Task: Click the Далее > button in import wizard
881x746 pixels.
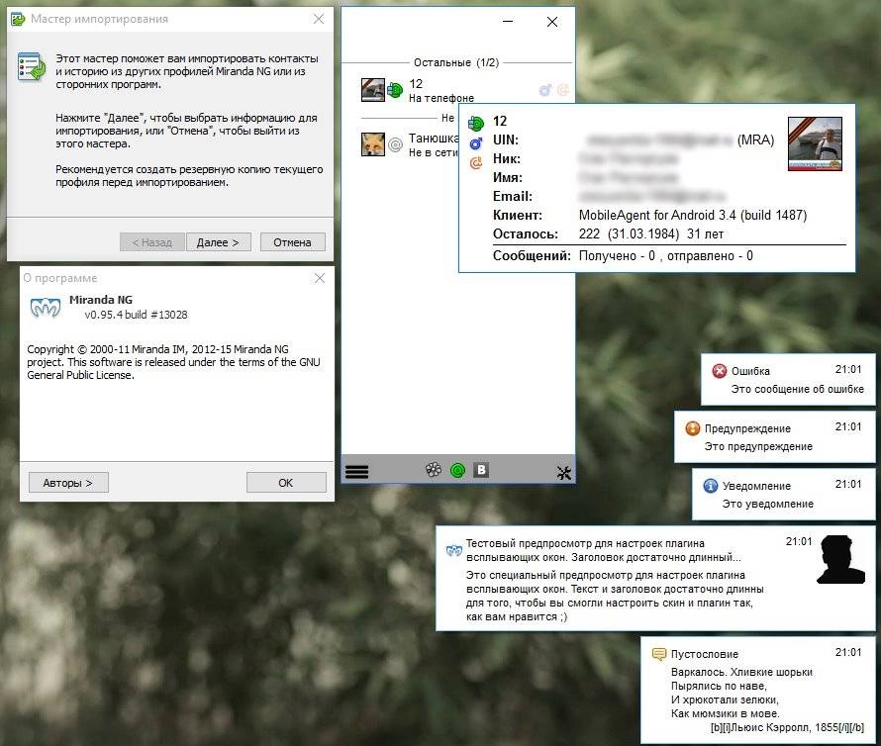Action: click(x=218, y=242)
